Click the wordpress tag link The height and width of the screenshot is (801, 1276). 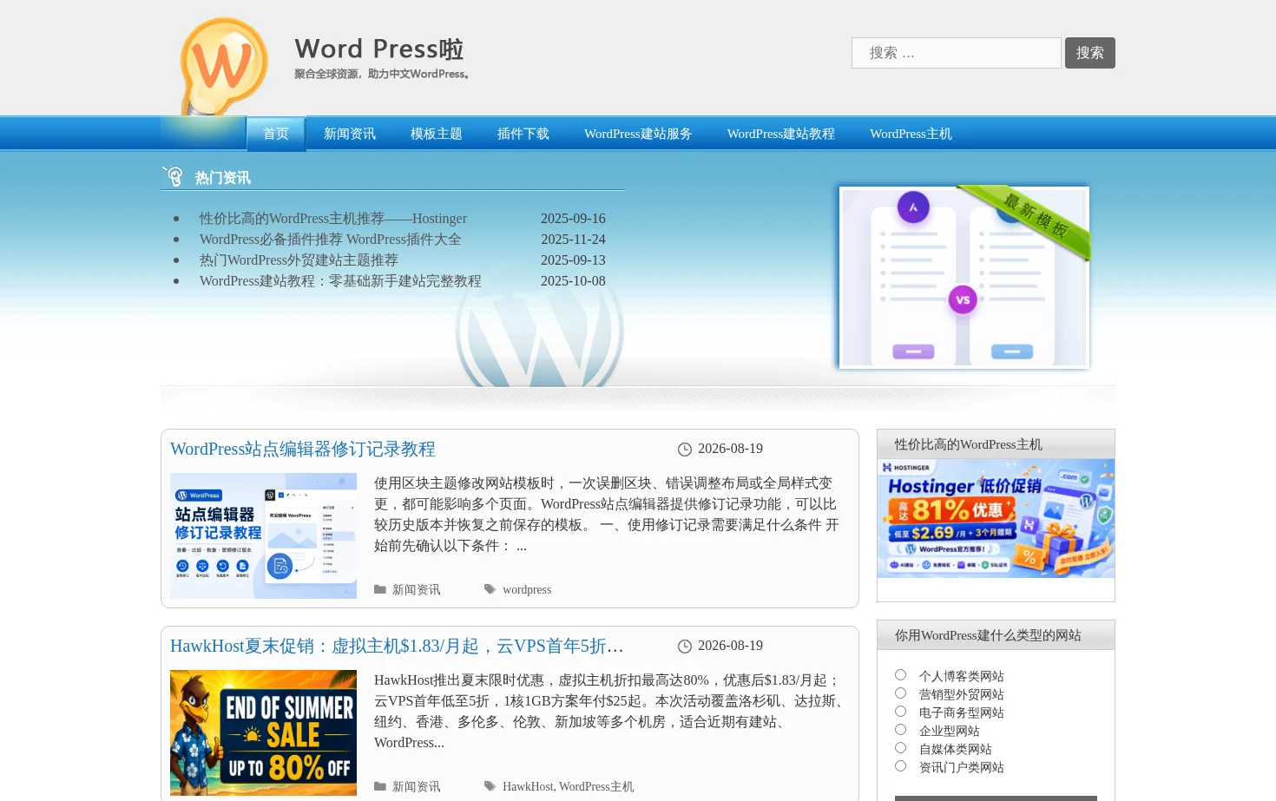point(527,589)
